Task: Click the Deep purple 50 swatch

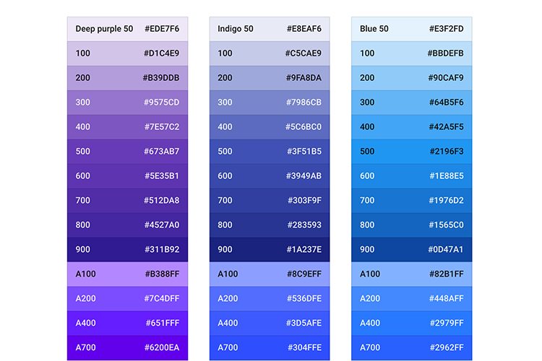Action: (x=127, y=29)
